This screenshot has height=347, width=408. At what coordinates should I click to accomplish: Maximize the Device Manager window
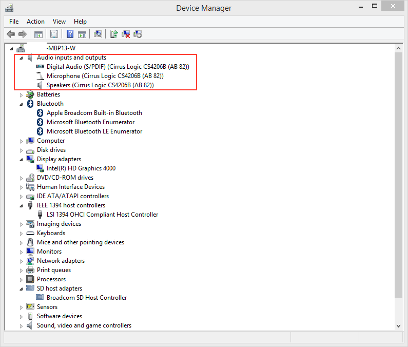pyautogui.click(x=375, y=6)
